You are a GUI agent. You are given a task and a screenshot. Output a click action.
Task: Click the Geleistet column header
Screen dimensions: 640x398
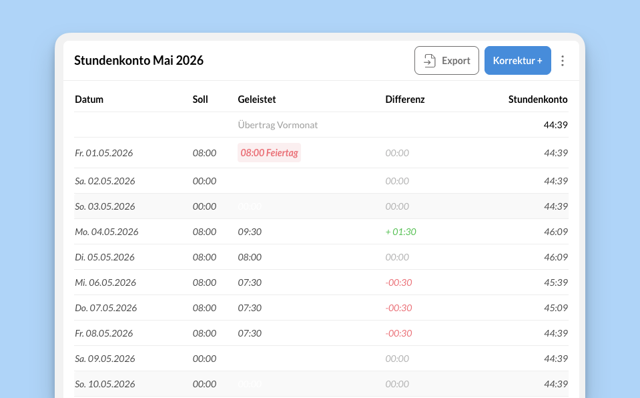coord(257,99)
